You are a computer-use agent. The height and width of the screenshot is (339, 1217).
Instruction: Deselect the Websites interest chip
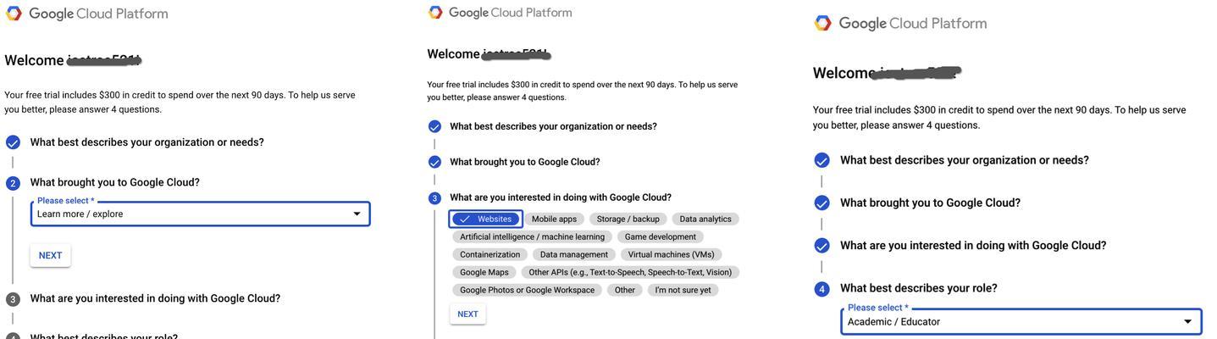tap(485, 219)
